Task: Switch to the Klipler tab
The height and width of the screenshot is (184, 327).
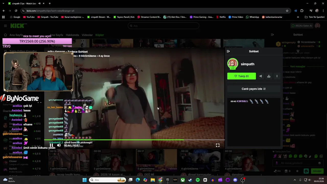Action: [100, 35]
